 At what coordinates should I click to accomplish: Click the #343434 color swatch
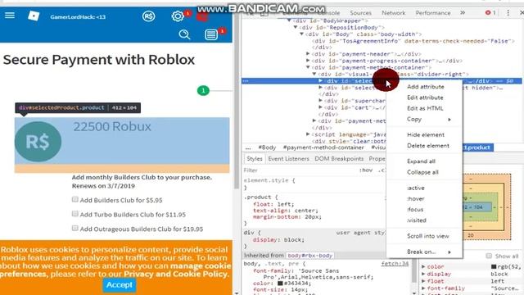coord(280,284)
